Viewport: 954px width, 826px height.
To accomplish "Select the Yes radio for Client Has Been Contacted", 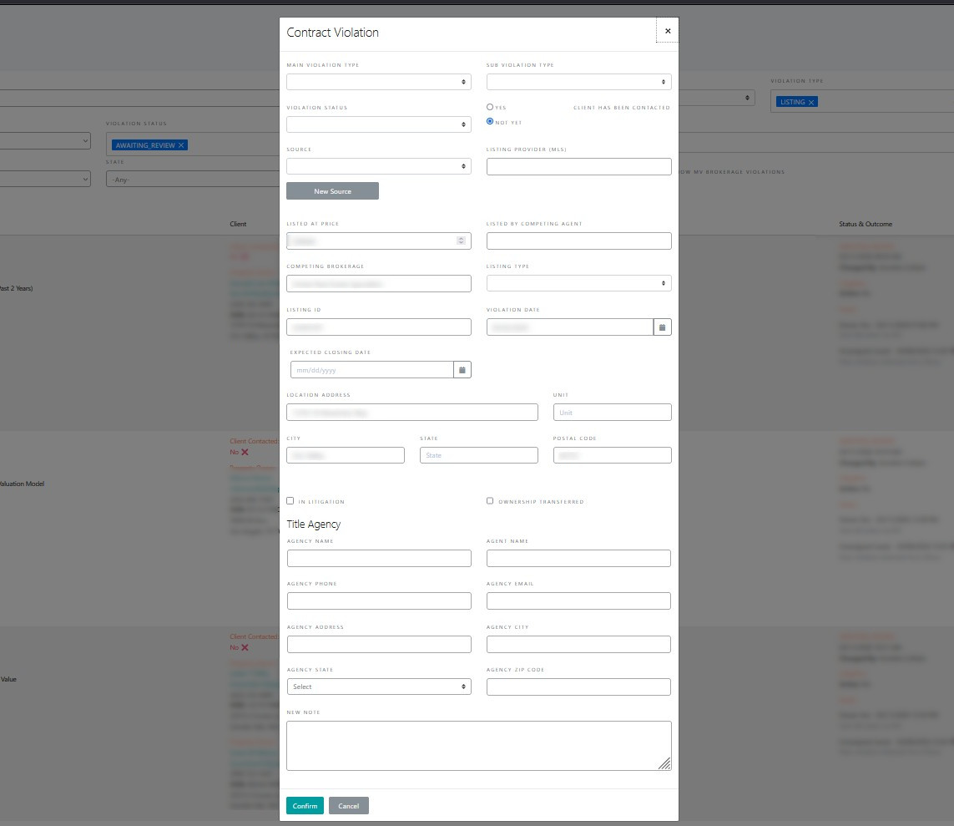I will (x=490, y=106).
